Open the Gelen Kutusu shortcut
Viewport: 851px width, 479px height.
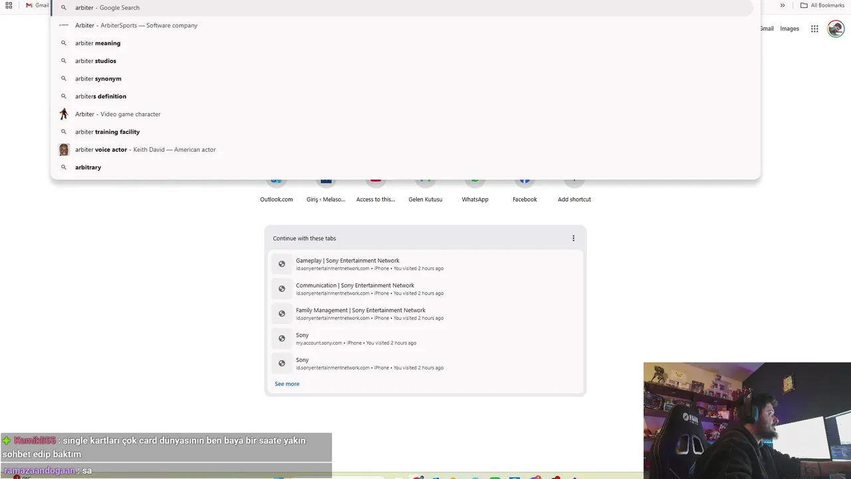[x=425, y=190]
